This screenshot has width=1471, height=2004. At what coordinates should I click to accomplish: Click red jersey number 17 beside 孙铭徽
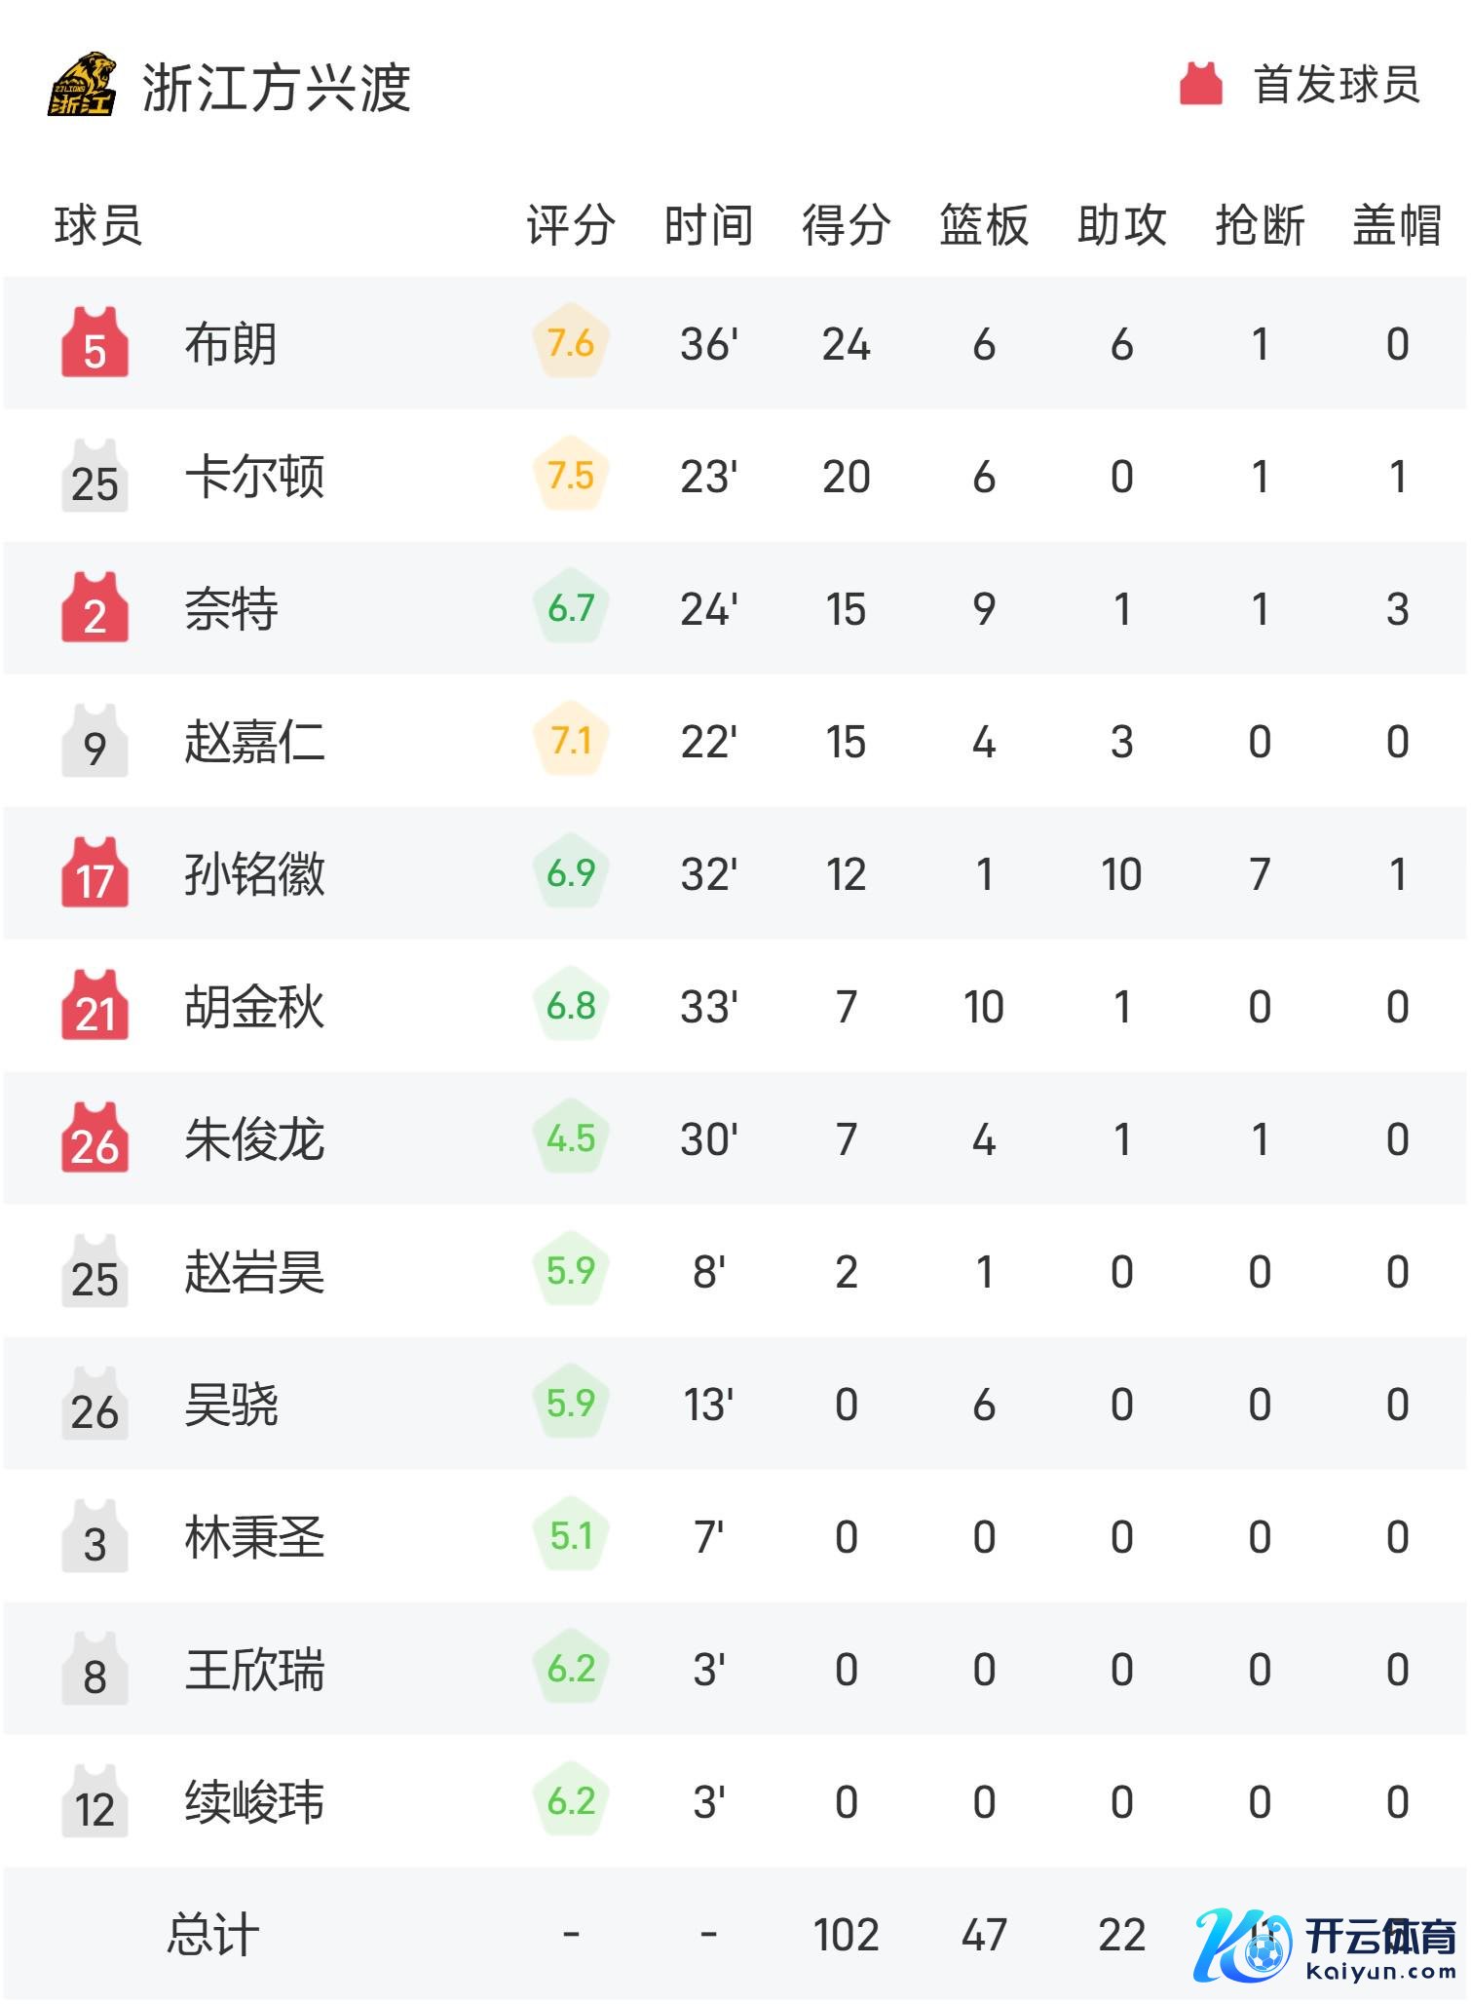94,873
